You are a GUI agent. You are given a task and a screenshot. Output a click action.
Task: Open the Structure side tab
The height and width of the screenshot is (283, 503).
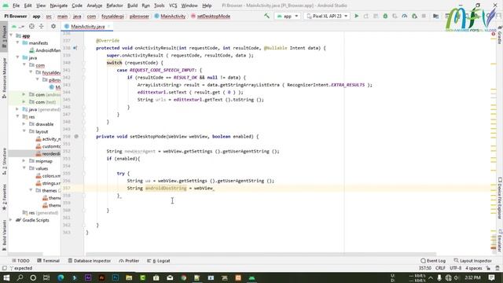[4, 161]
